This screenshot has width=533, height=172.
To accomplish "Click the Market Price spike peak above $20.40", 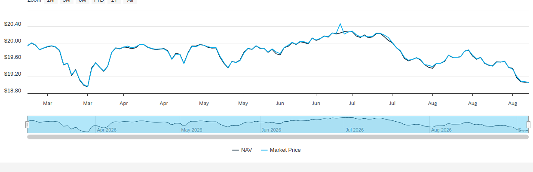I will click(x=340, y=24).
